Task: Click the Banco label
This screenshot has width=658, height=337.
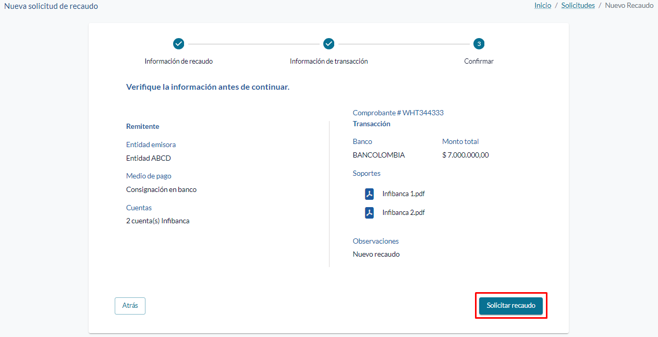Action: pyautogui.click(x=362, y=141)
